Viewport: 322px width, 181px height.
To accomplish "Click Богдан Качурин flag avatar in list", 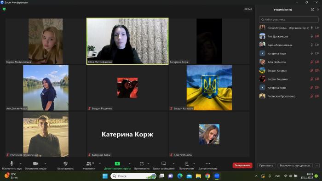I will coord(262,70).
